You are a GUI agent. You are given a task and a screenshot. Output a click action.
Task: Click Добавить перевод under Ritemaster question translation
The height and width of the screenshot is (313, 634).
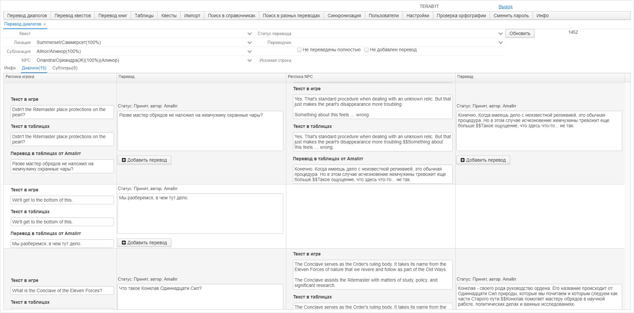pos(144,160)
